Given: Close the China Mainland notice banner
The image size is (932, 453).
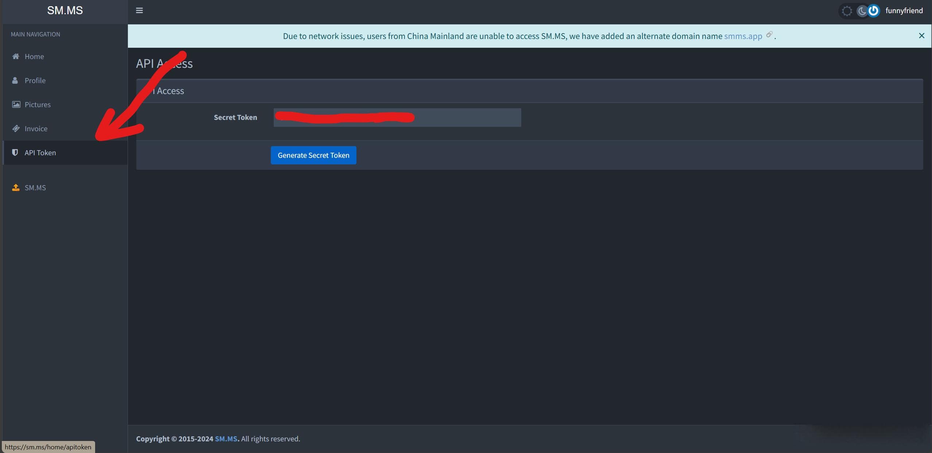Looking at the screenshot, I should point(921,36).
